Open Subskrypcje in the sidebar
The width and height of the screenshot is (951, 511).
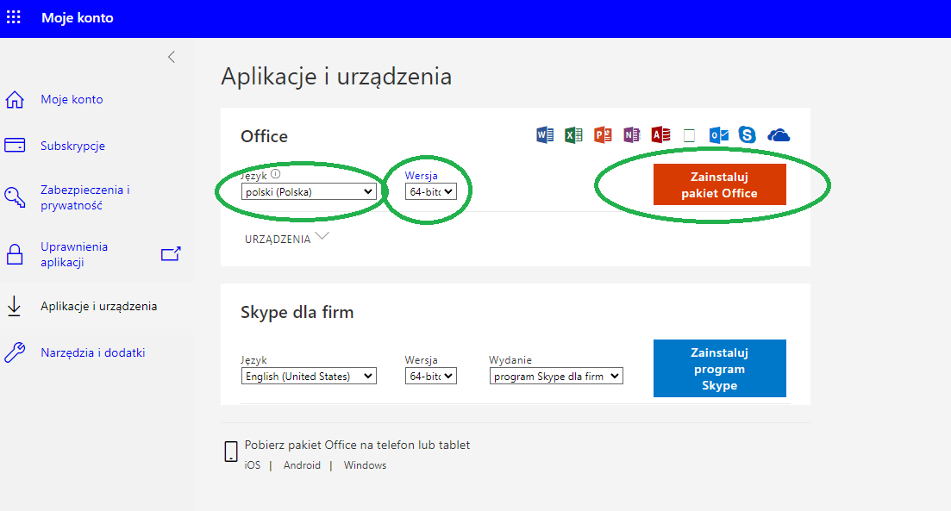(72, 146)
